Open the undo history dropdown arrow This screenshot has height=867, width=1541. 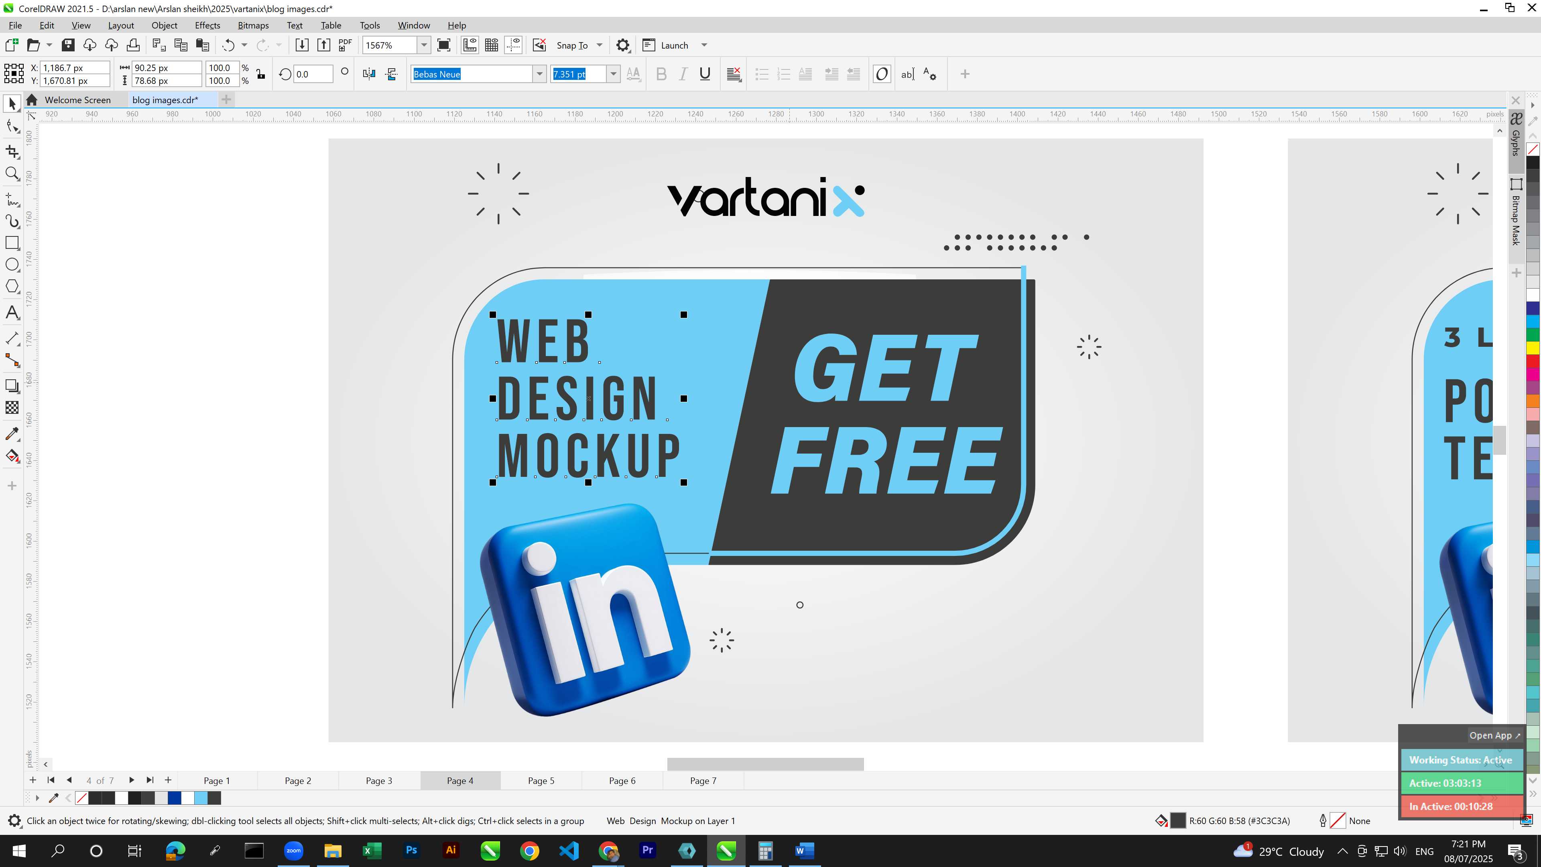click(x=244, y=45)
